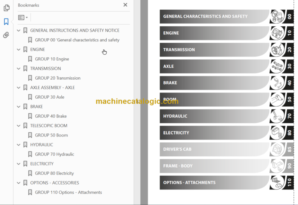Select the Bookmarks sidebar icon

coord(6,22)
